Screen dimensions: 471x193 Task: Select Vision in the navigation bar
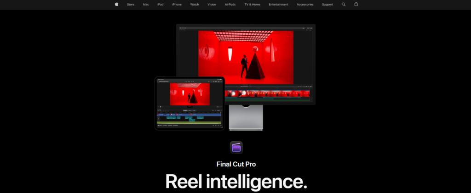[x=212, y=4]
